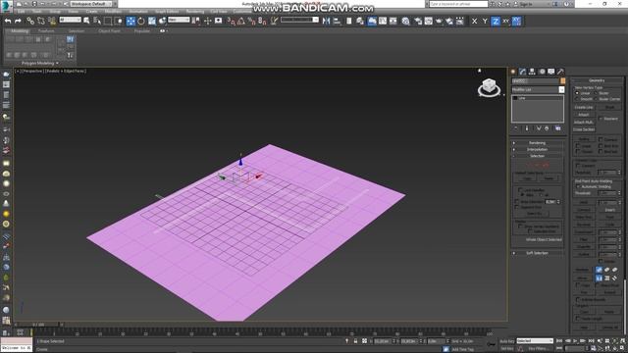Choose the Select and Scale tool
The image size is (628, 353).
[152, 21]
